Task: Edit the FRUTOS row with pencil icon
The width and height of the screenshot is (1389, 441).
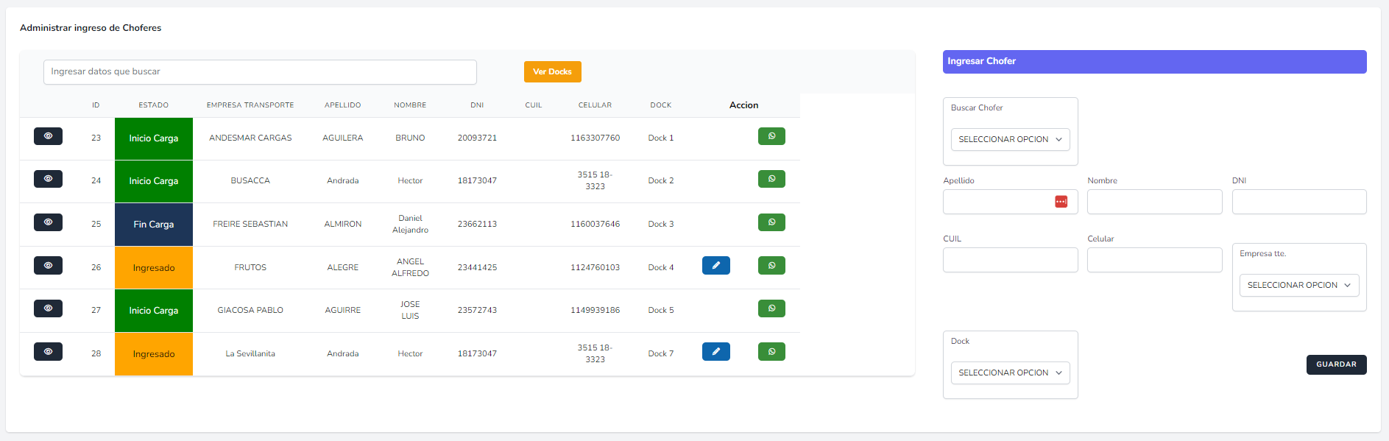Action: coord(715,266)
